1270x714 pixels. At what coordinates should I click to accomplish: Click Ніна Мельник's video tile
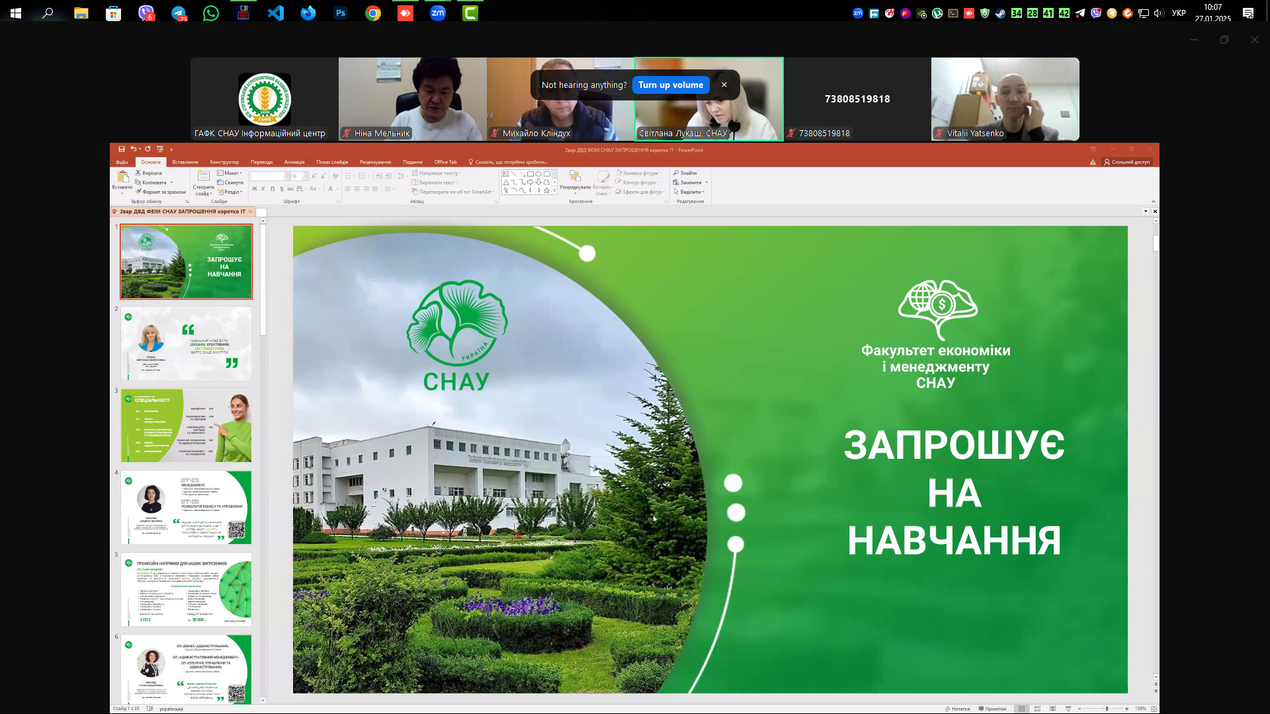click(413, 99)
